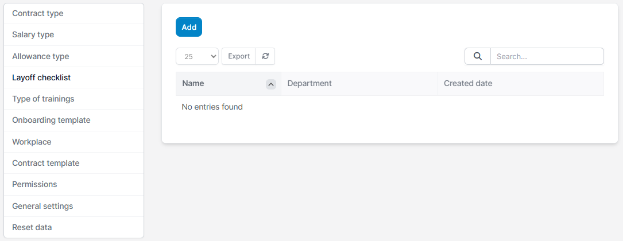Screen dimensions: 623x241
Task: Navigate to Workplace settings
Action: [x=32, y=142]
